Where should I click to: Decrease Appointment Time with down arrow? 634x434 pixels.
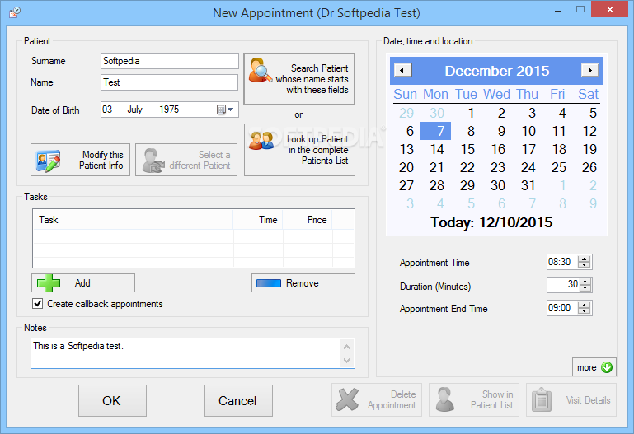[x=585, y=265]
